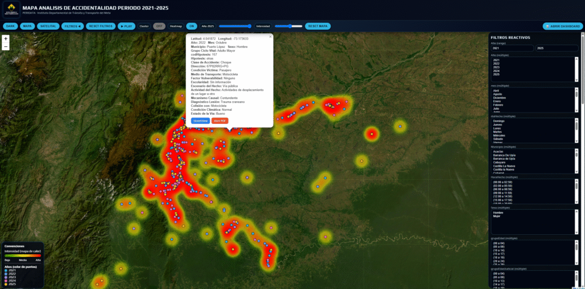
Task: Zoom out the map with minus button
Action: [x=6, y=46]
